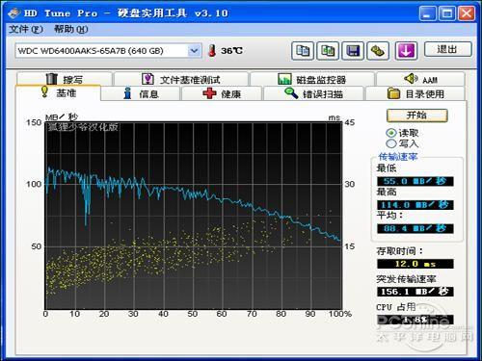Open the 健康 tab with red cross
The image size is (482, 361).
click(222, 93)
